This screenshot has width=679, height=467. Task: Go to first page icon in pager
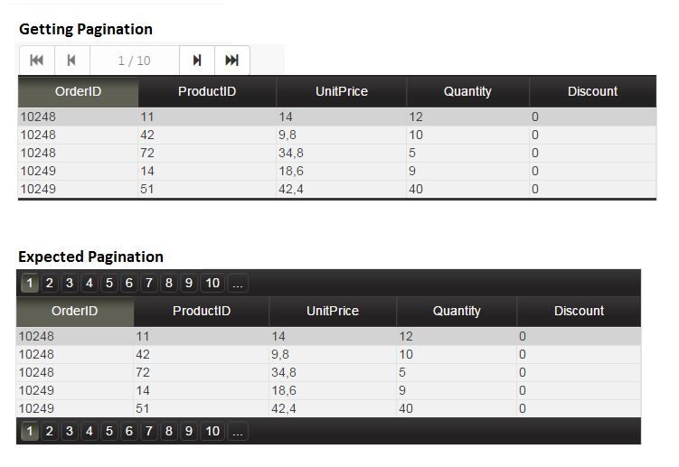tap(37, 61)
